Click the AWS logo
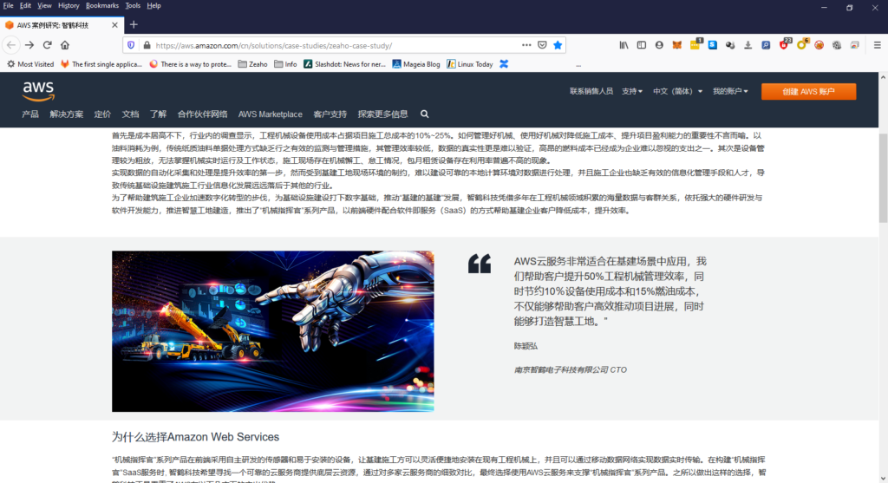This screenshot has width=888, height=483. pyautogui.click(x=38, y=90)
